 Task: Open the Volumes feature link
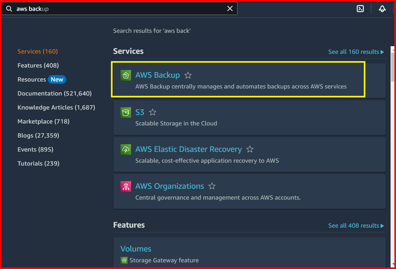[136, 249]
